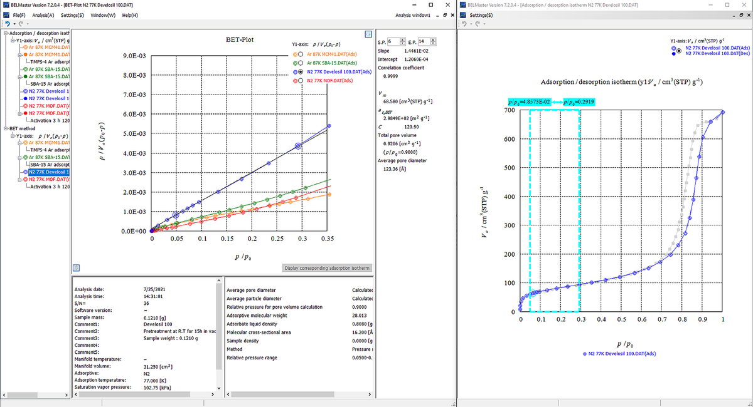Click the BELMaster app icon beside File(F) menu
This screenshot has height=407, width=753.
[x=6, y=14]
